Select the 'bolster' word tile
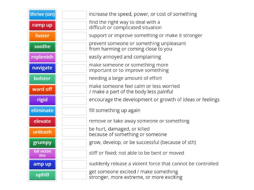This screenshot has height=190, width=254. click(x=42, y=79)
